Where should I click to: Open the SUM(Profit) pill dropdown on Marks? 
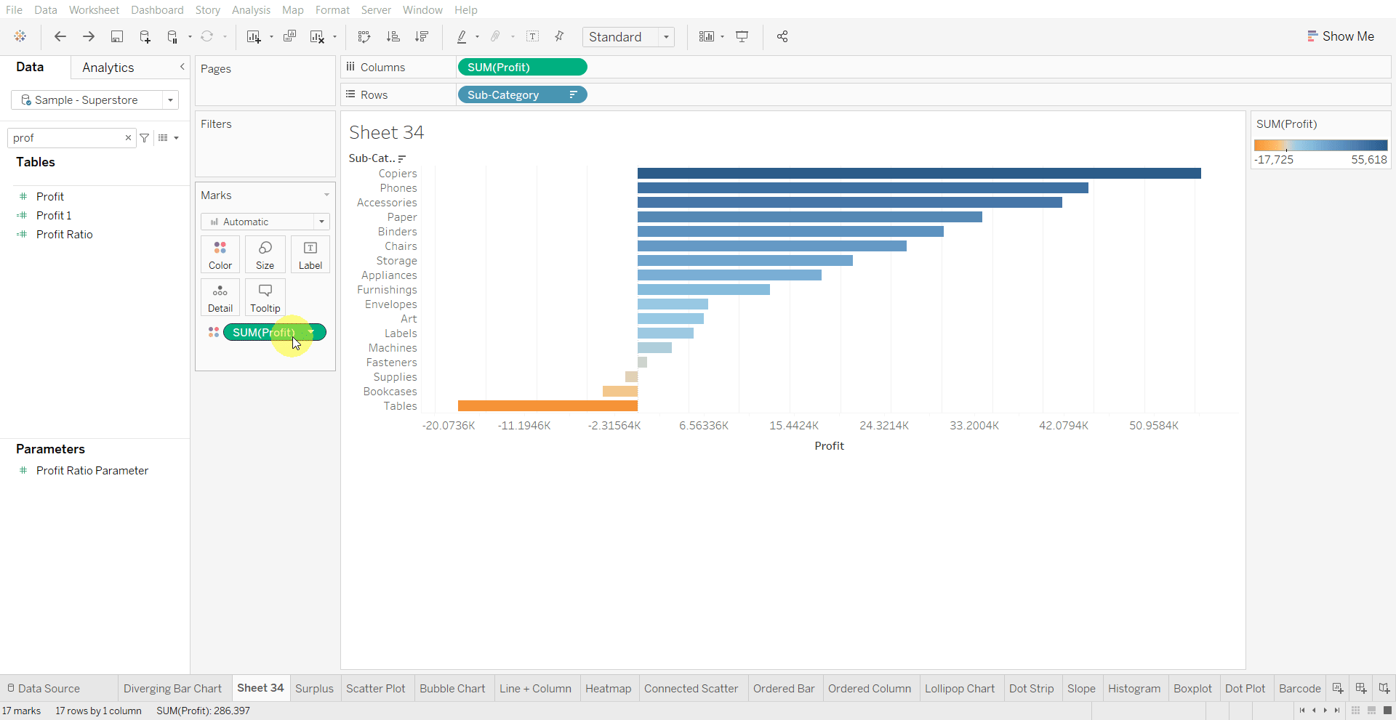(311, 332)
